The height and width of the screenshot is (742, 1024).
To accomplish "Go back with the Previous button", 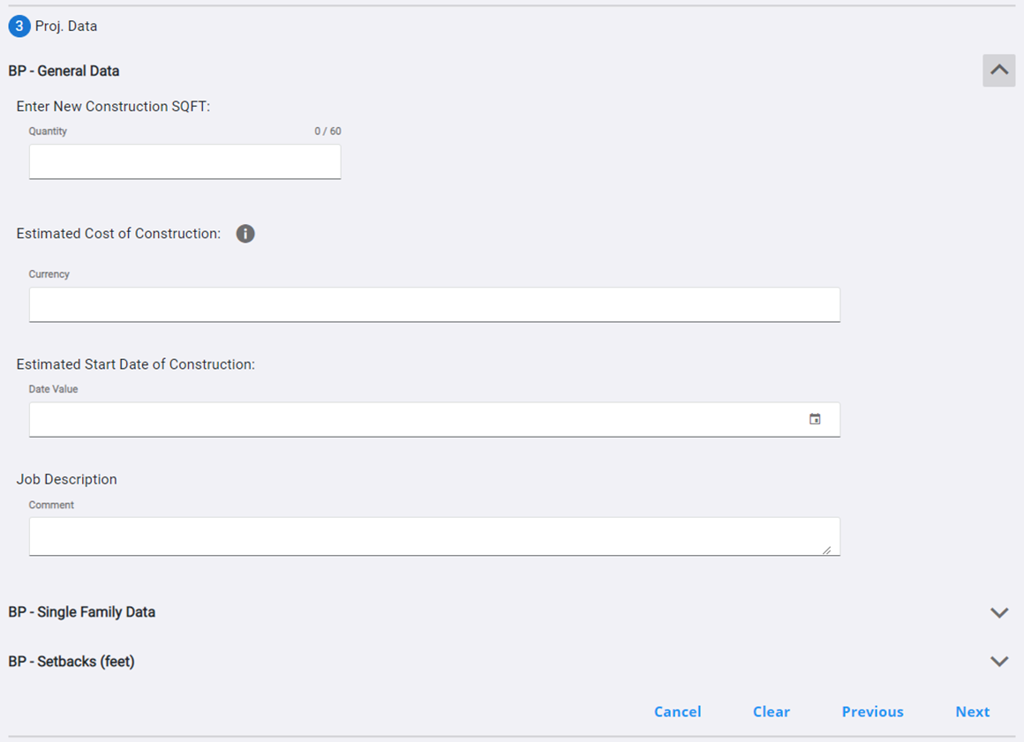I will point(872,712).
